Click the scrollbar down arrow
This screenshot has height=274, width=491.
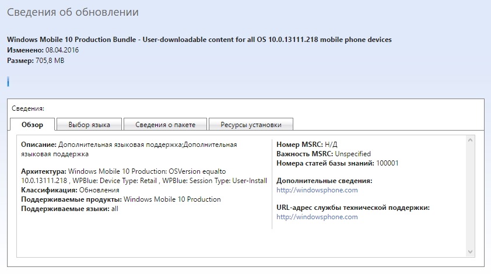(470, 252)
